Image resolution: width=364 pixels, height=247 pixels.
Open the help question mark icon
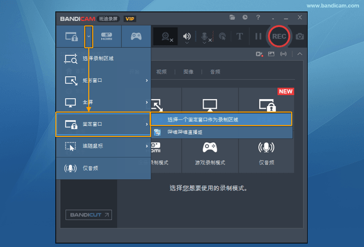click(258, 17)
